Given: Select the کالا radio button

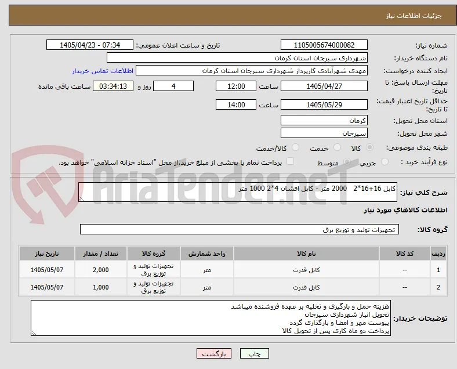Looking at the screenshot, I should [369, 147].
